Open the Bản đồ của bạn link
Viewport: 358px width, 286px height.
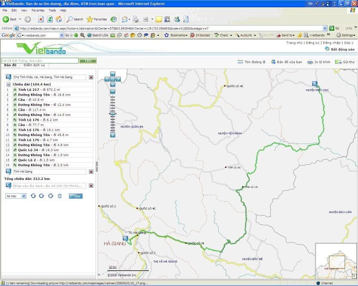(x=287, y=62)
